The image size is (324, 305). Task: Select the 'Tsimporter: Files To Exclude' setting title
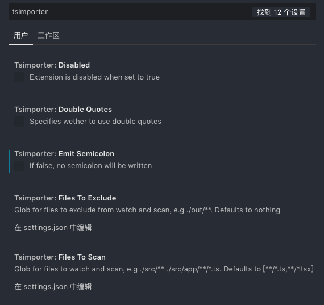[65, 198]
